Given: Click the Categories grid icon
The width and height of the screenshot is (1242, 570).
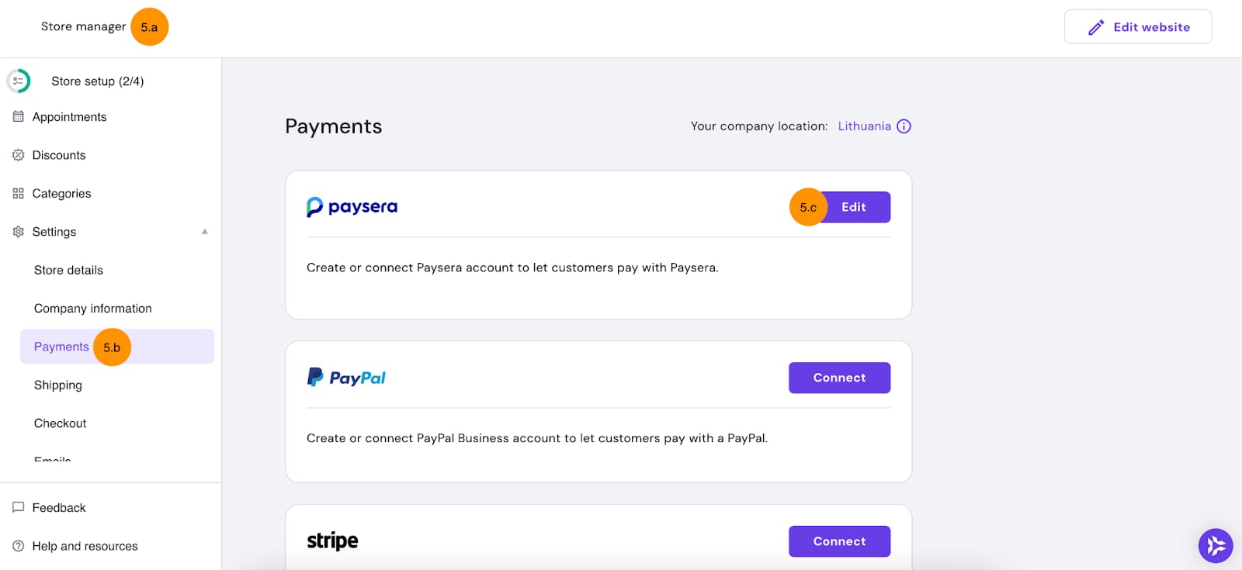Looking at the screenshot, I should click(19, 193).
